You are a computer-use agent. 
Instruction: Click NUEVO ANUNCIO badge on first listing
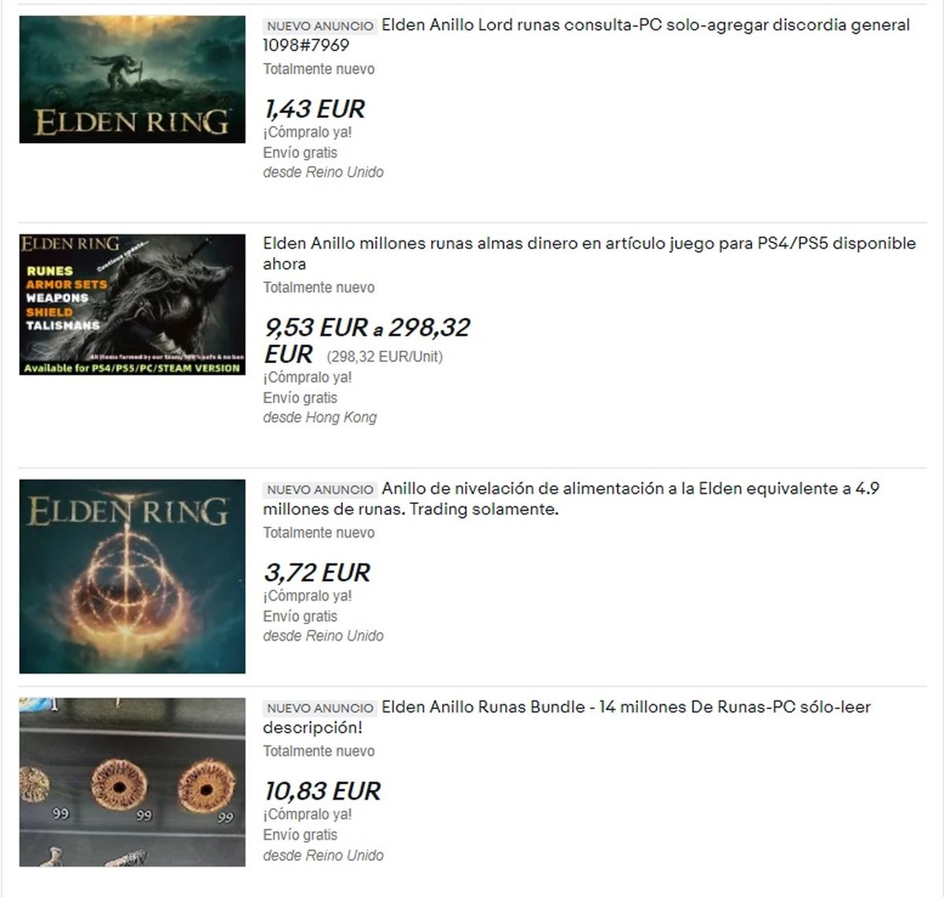[x=320, y=26]
